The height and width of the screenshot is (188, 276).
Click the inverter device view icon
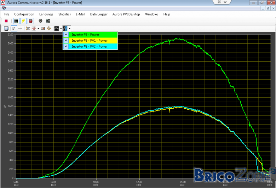coord(16,21)
